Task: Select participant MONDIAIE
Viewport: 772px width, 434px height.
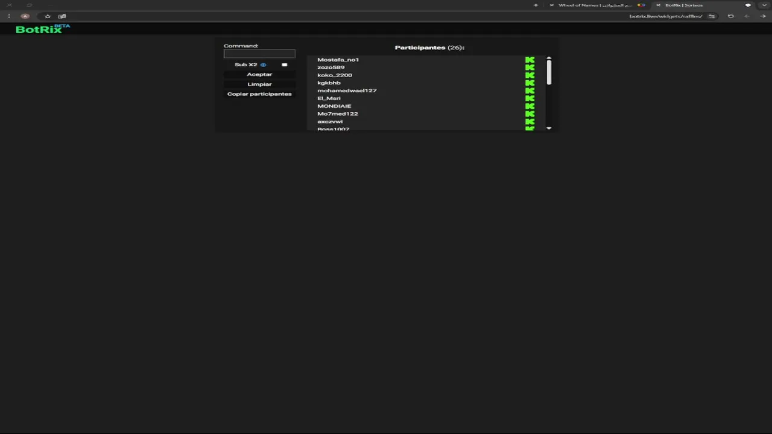Action: pos(334,106)
